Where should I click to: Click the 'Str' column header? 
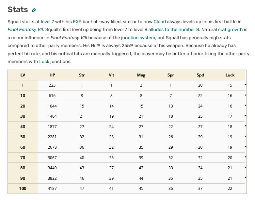82,75
